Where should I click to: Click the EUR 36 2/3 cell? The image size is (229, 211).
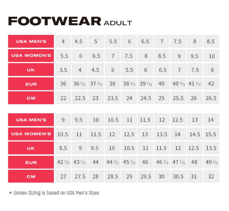coord(80,84)
